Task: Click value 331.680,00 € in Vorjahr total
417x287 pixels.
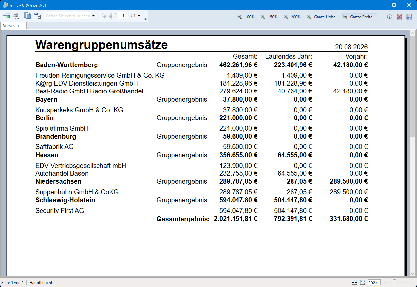Action: pos(349,219)
